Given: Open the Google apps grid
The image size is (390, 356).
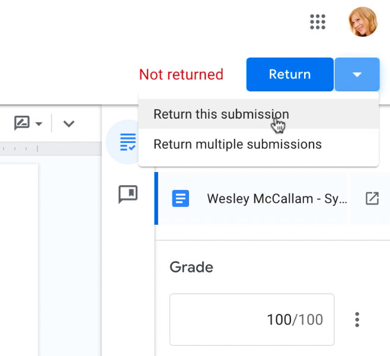Looking at the screenshot, I should pyautogui.click(x=318, y=22).
